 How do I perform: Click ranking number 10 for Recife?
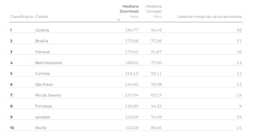tap(12, 128)
